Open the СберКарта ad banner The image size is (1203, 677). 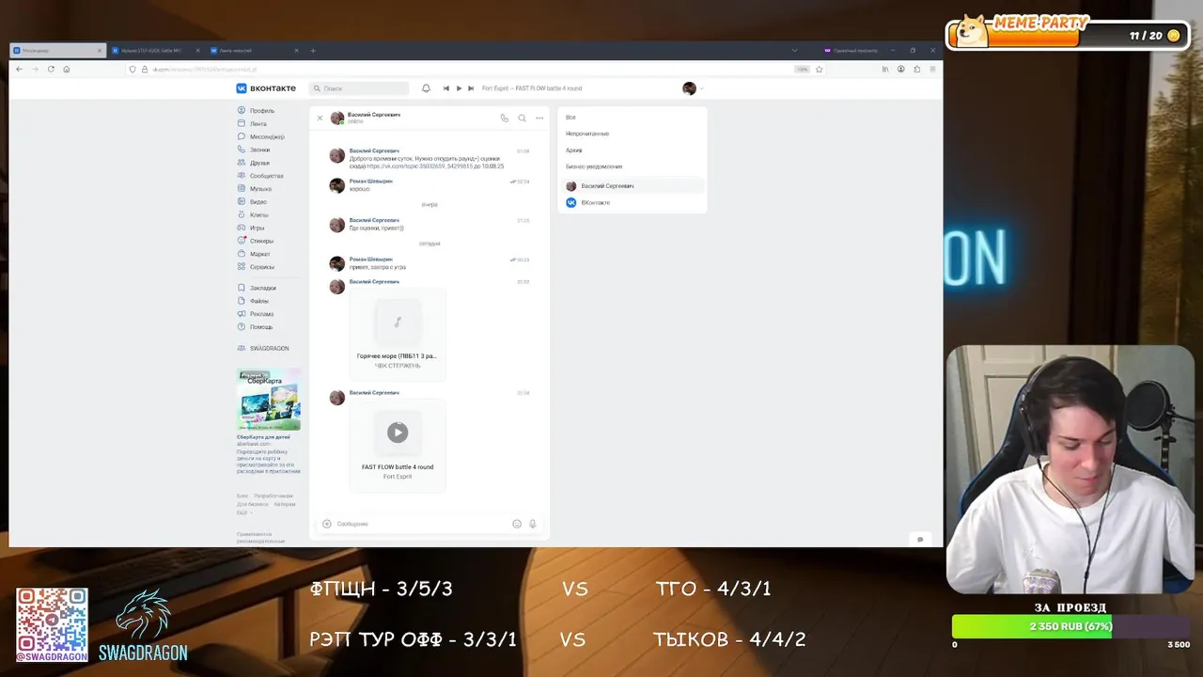tap(269, 400)
